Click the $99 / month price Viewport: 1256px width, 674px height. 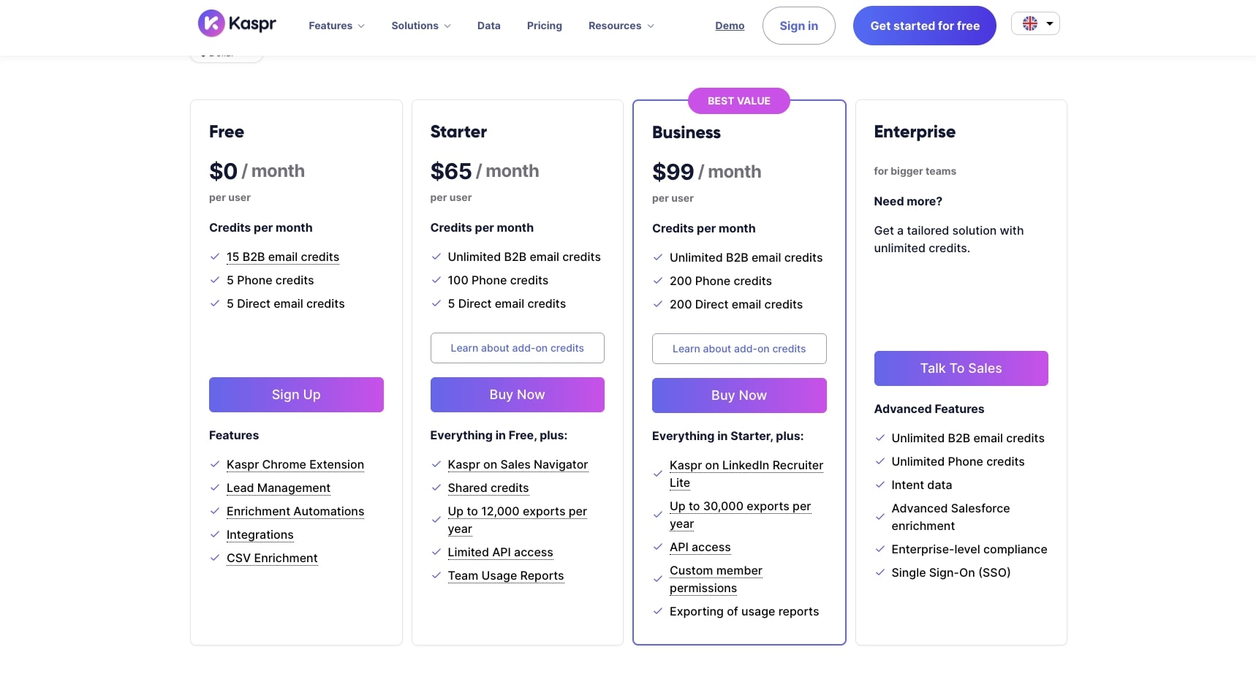[x=707, y=172]
